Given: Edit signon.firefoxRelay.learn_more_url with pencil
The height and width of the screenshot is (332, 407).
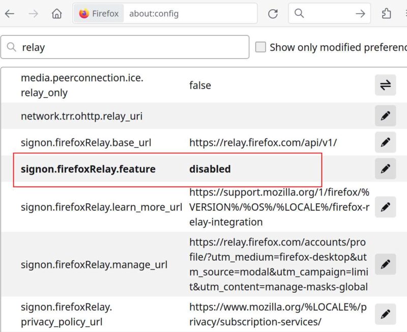Looking at the screenshot, I should [386, 207].
